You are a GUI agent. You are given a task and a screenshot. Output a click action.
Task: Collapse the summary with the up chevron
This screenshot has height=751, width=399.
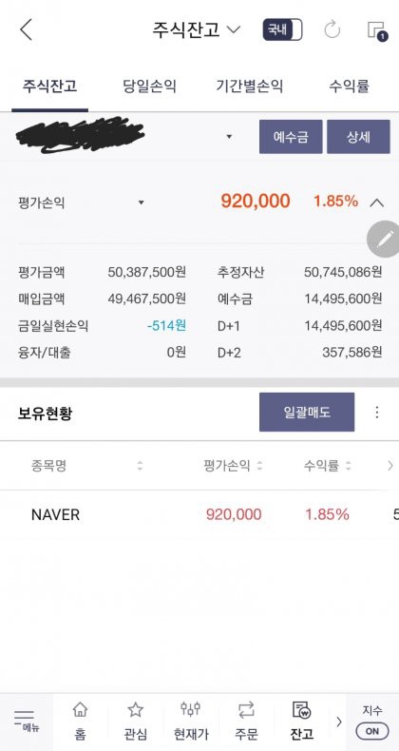[377, 202]
